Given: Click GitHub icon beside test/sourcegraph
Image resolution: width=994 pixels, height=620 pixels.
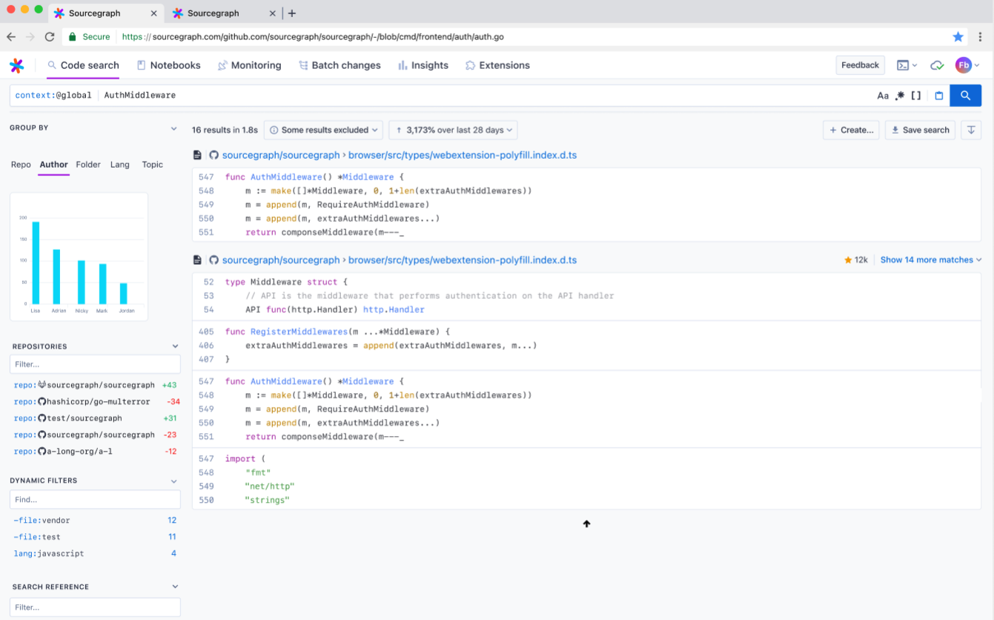Looking at the screenshot, I should [42, 418].
